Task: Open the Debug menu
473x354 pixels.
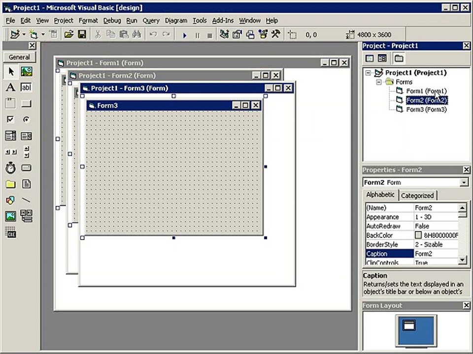Action: [x=112, y=21]
